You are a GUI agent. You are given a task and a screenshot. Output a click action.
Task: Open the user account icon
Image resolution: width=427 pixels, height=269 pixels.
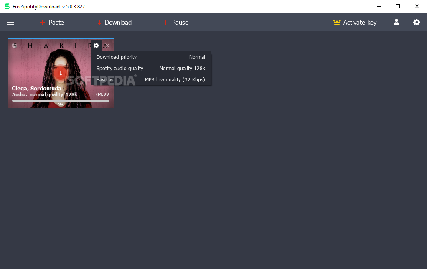pyautogui.click(x=396, y=22)
